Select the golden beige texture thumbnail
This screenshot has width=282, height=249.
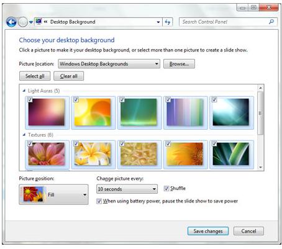[x=139, y=154]
